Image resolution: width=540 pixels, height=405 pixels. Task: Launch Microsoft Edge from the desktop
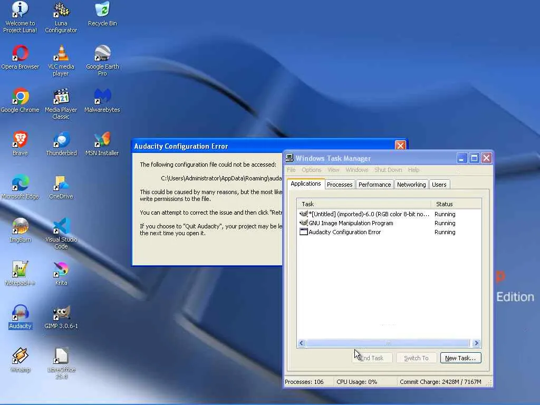tap(20, 187)
